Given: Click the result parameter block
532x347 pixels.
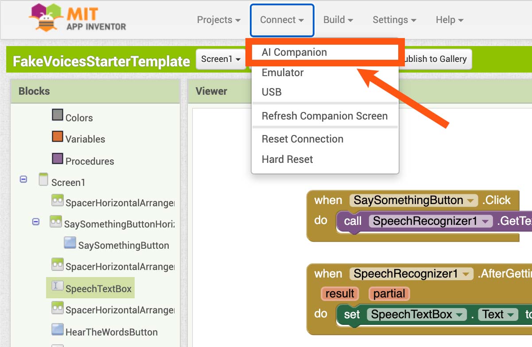Looking at the screenshot, I should click(340, 293).
